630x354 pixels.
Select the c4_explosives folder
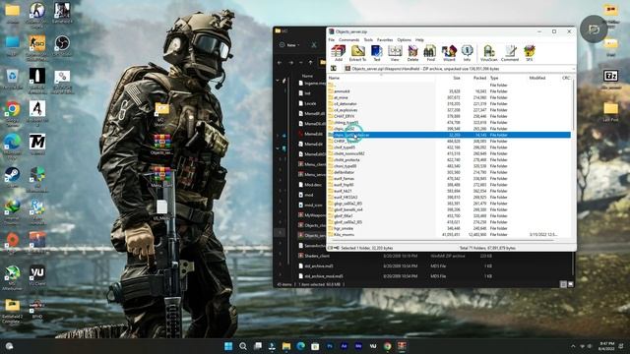449,110
